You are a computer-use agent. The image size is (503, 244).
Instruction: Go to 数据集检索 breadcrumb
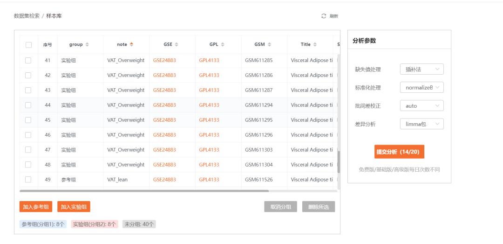pos(27,16)
